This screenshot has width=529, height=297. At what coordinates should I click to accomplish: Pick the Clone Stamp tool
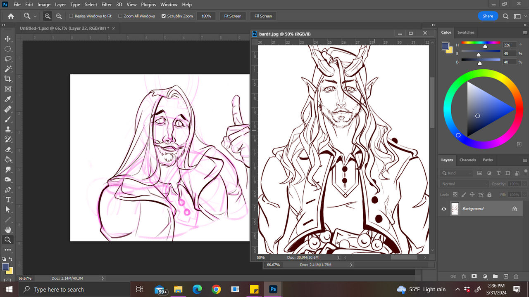pos(8,130)
